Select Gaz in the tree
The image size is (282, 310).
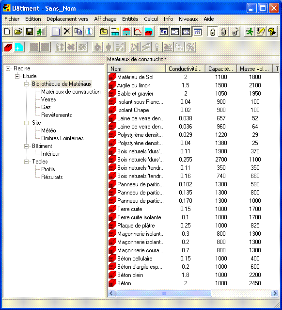tap(46, 107)
